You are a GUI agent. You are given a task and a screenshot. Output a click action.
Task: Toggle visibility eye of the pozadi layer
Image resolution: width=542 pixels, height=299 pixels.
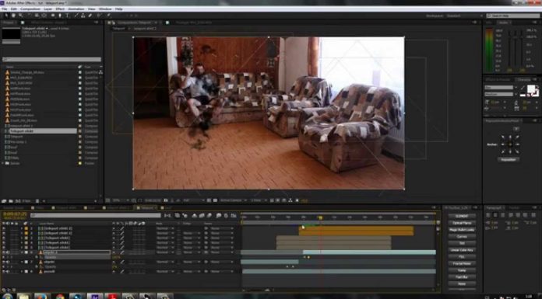point(4,271)
